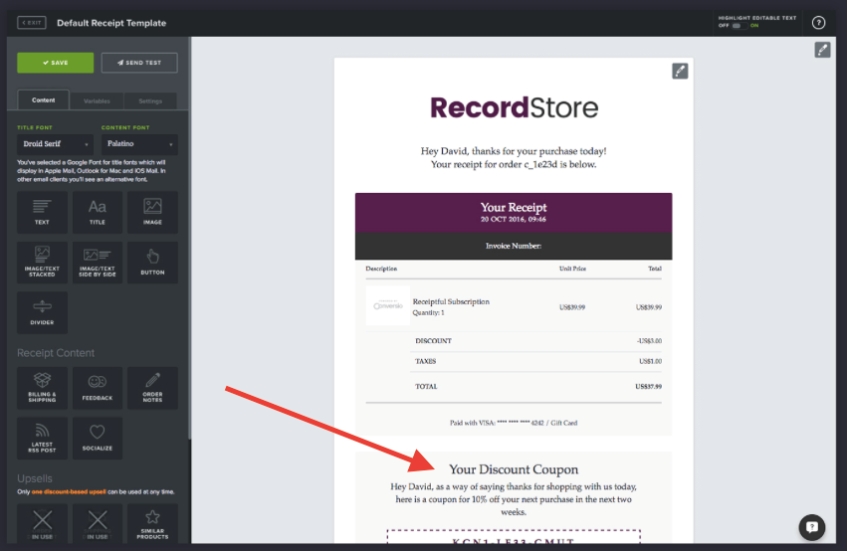Add Billing & Shipping block
This screenshot has height=551, width=847.
click(42, 388)
